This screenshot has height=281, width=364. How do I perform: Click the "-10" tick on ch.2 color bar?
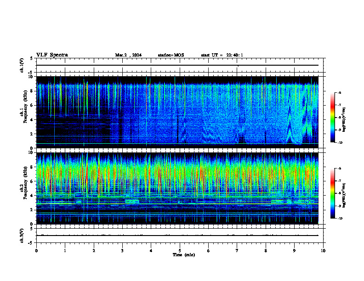pos(340,219)
